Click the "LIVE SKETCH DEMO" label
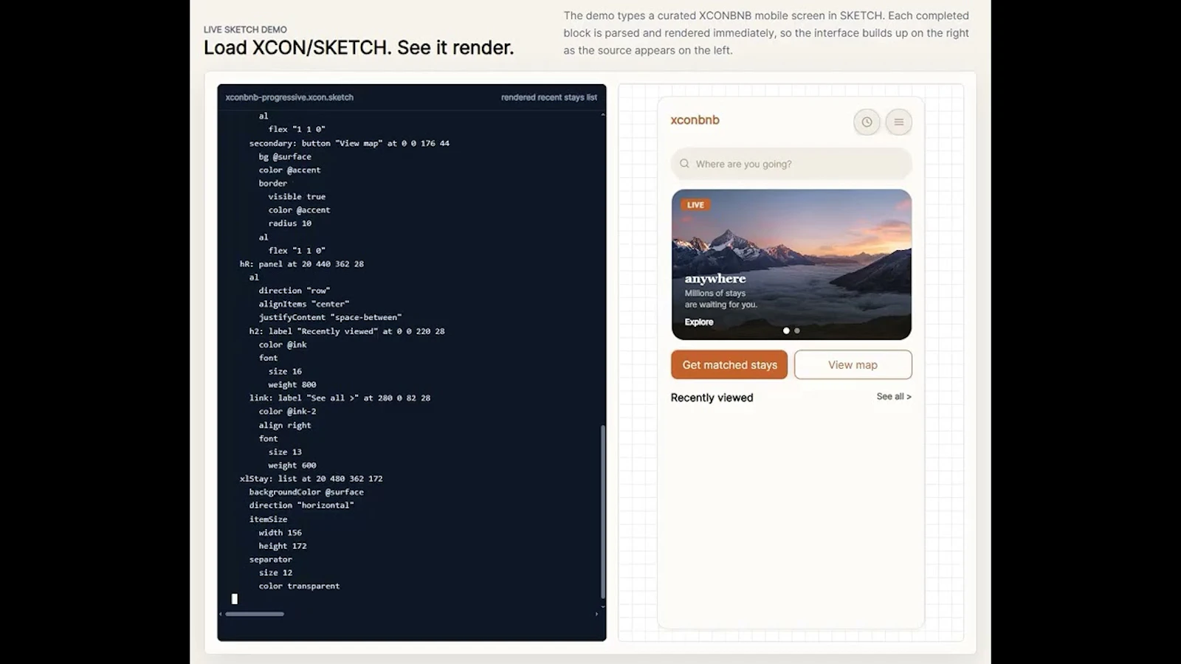This screenshot has width=1181, height=664. [x=245, y=30]
